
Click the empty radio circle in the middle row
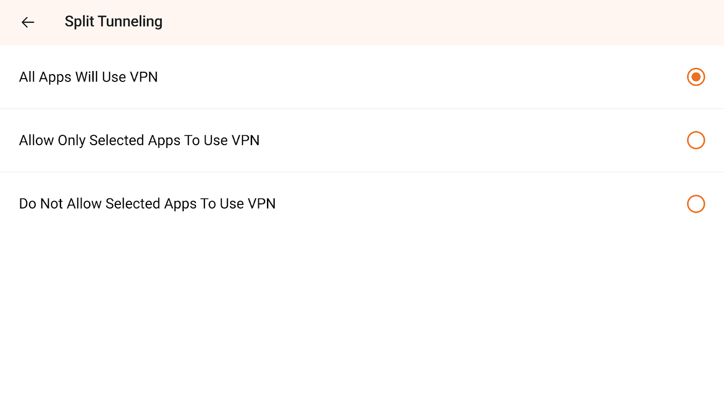pyautogui.click(x=695, y=140)
